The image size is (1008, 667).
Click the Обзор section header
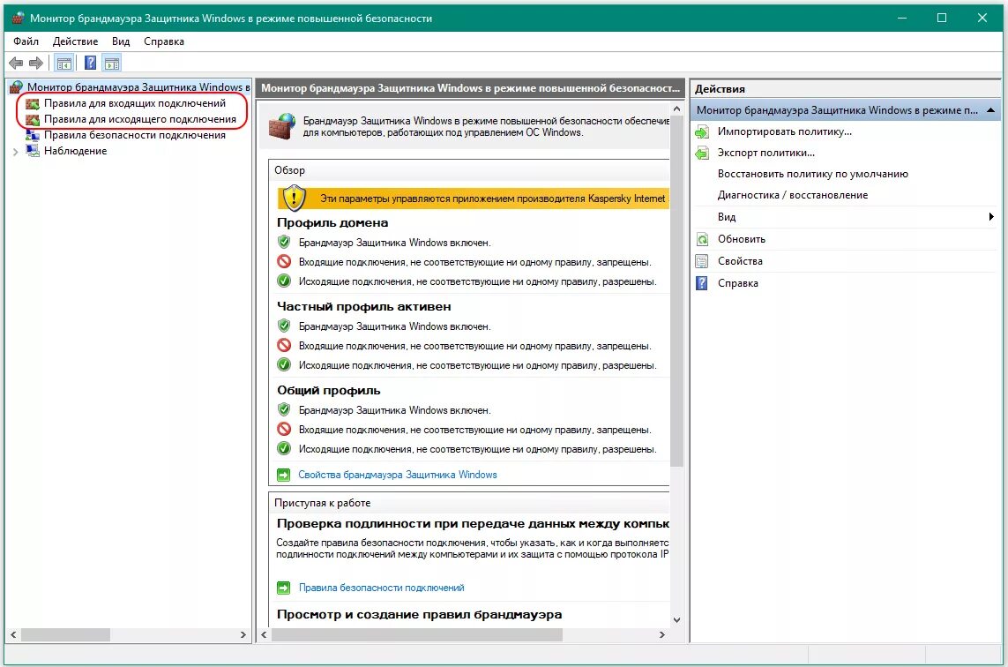pyautogui.click(x=469, y=169)
